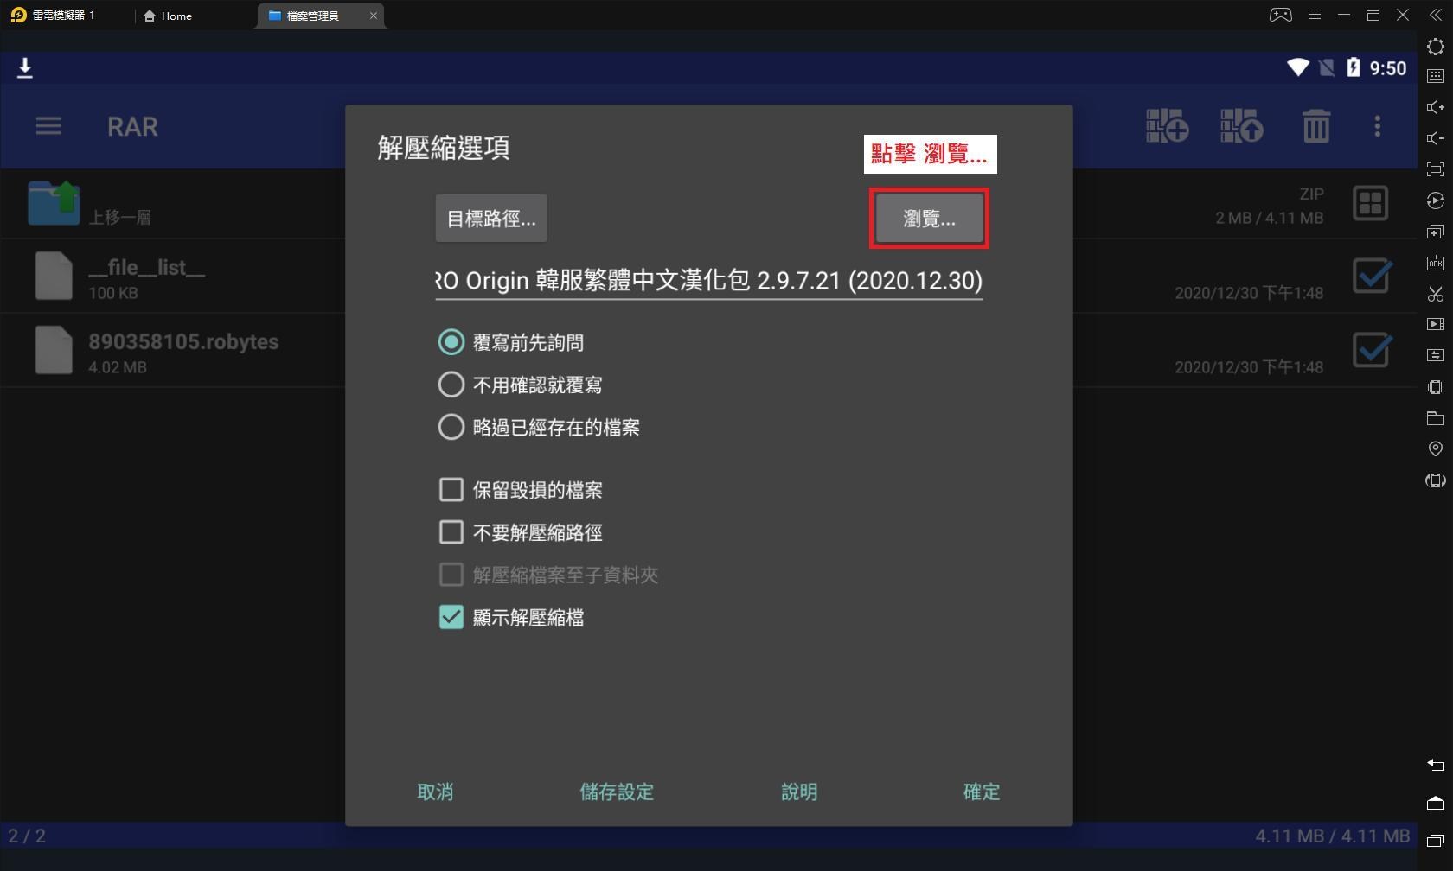This screenshot has height=871, width=1453.
Task: Collapse the emulator sidebar with double chevron
Action: (1435, 15)
